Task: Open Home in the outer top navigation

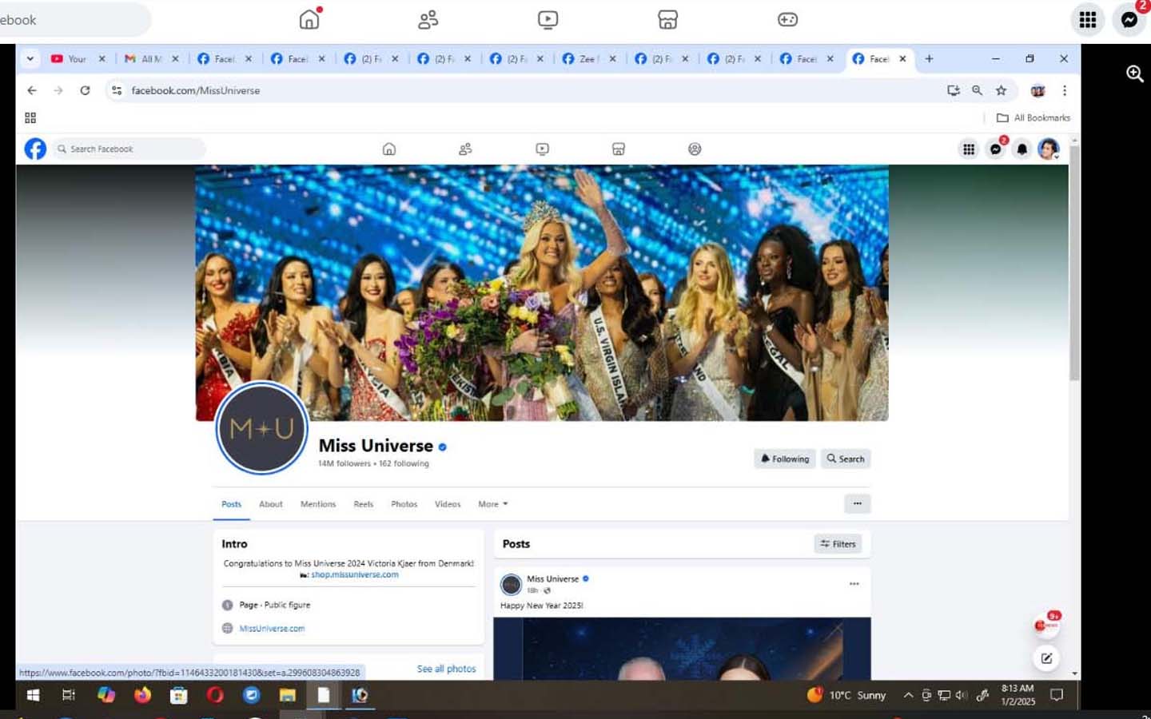Action: click(x=309, y=19)
